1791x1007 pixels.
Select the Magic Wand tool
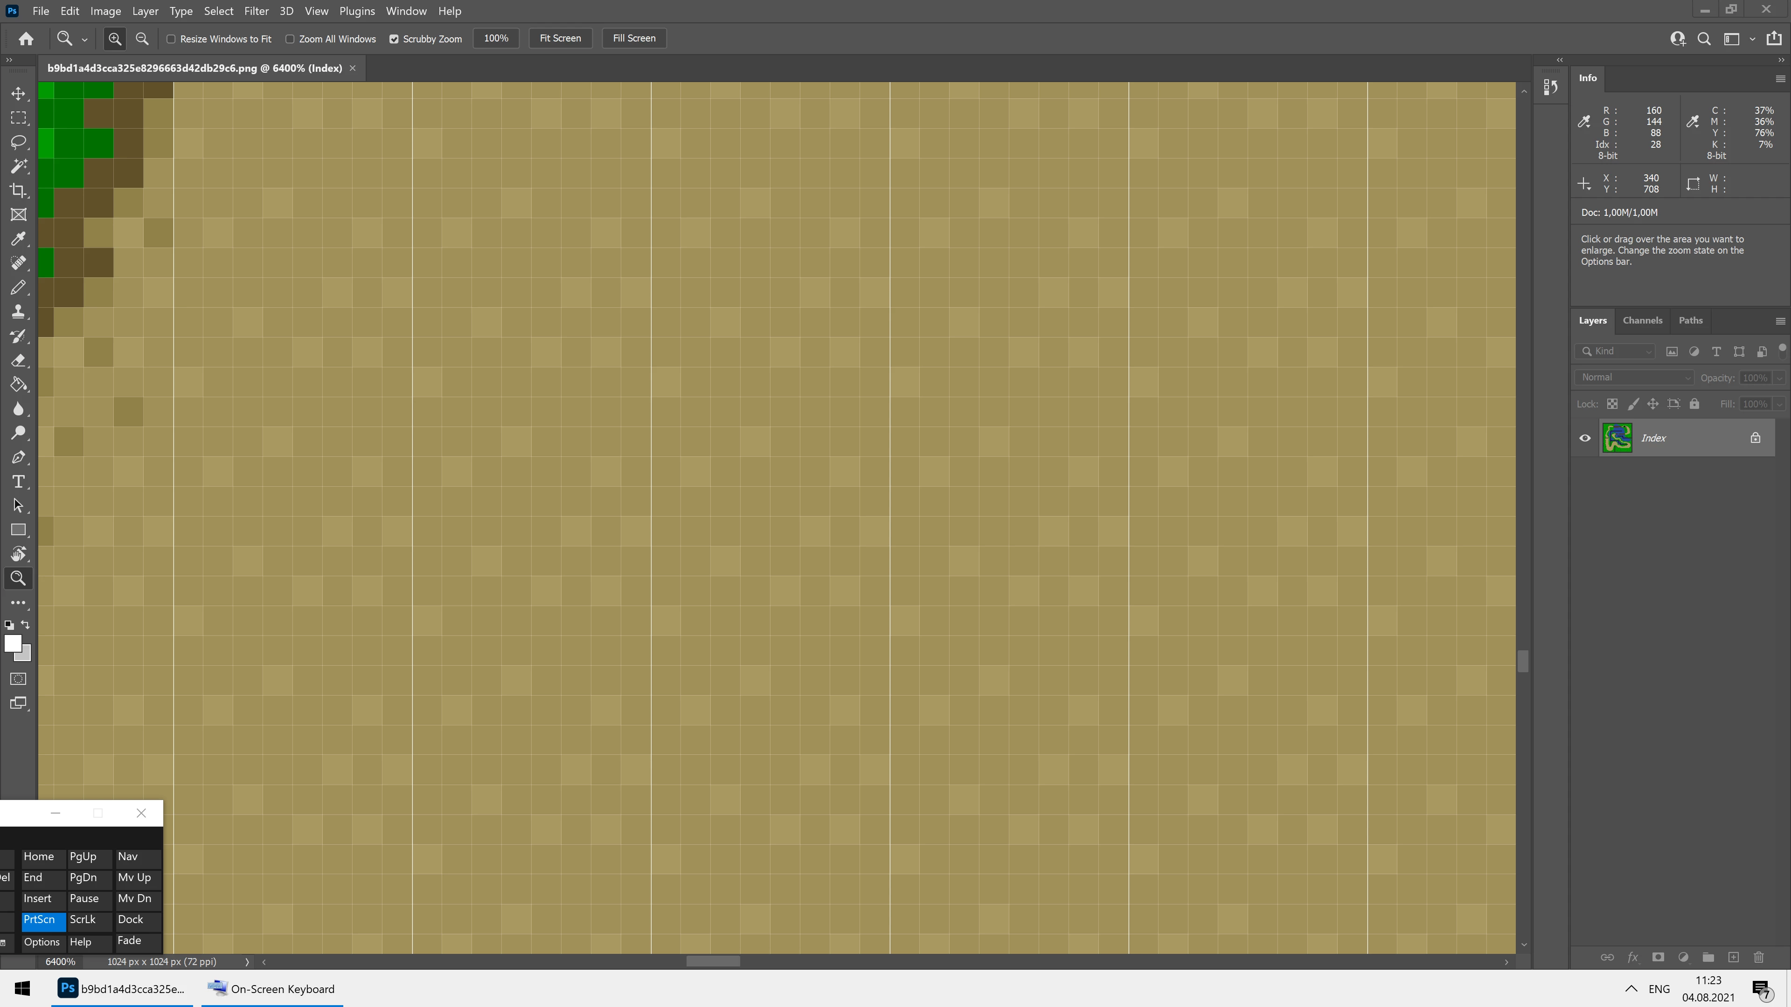click(19, 166)
